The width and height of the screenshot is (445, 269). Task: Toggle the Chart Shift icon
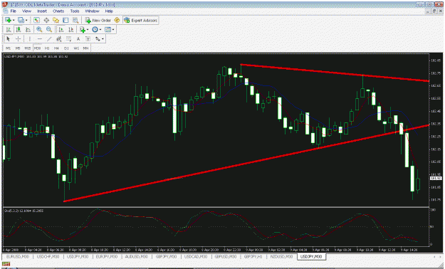[x=71, y=29]
